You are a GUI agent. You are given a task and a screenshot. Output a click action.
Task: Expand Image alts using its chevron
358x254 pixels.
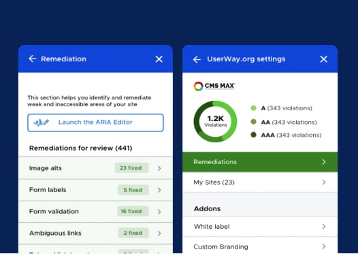tap(159, 168)
